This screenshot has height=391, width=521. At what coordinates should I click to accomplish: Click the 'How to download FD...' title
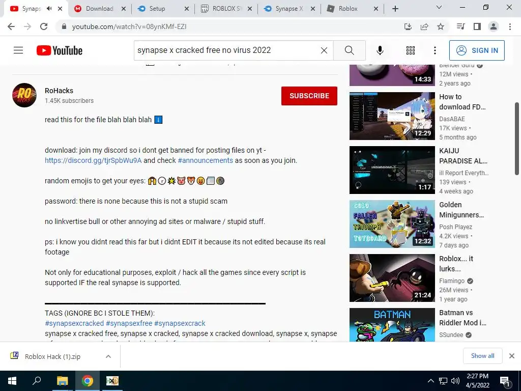coord(462,102)
